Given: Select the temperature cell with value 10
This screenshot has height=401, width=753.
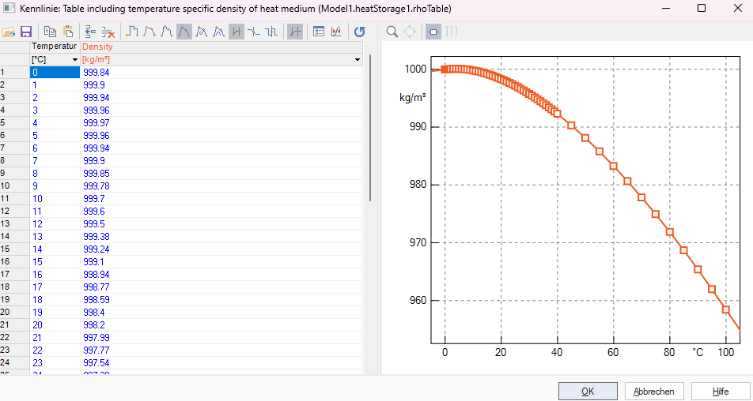Looking at the screenshot, I should [x=55, y=198].
